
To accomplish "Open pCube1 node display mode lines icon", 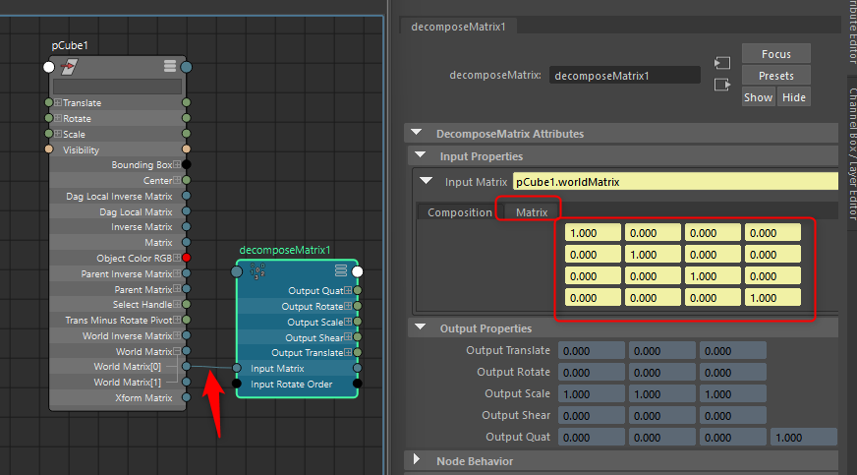I will (170, 66).
